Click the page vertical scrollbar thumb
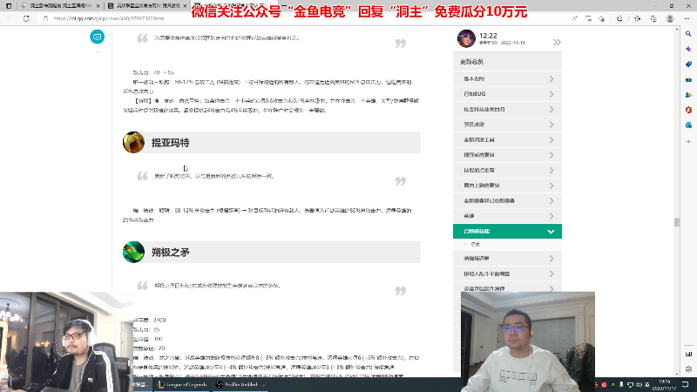The height and width of the screenshot is (392, 697). [677, 222]
